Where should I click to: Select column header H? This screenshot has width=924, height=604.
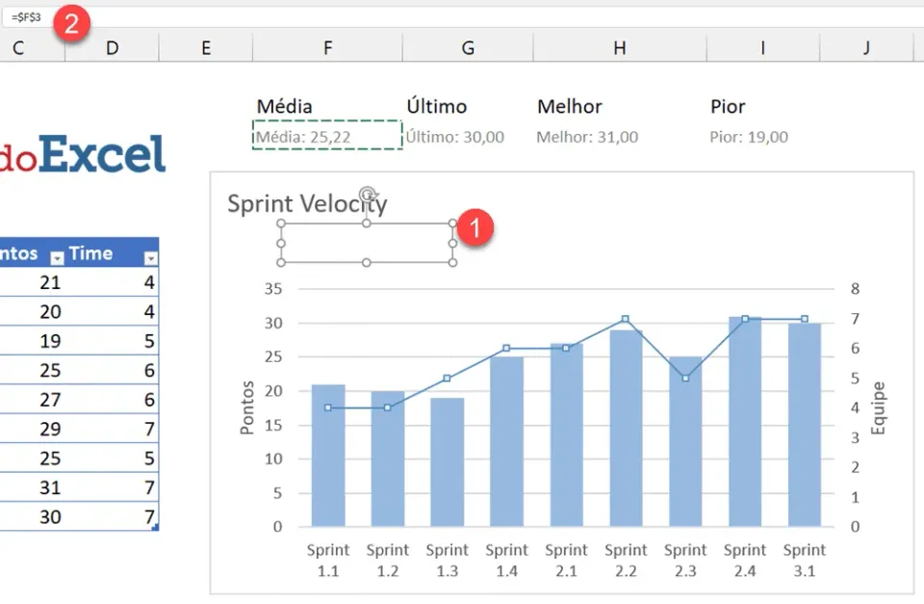[x=620, y=48]
